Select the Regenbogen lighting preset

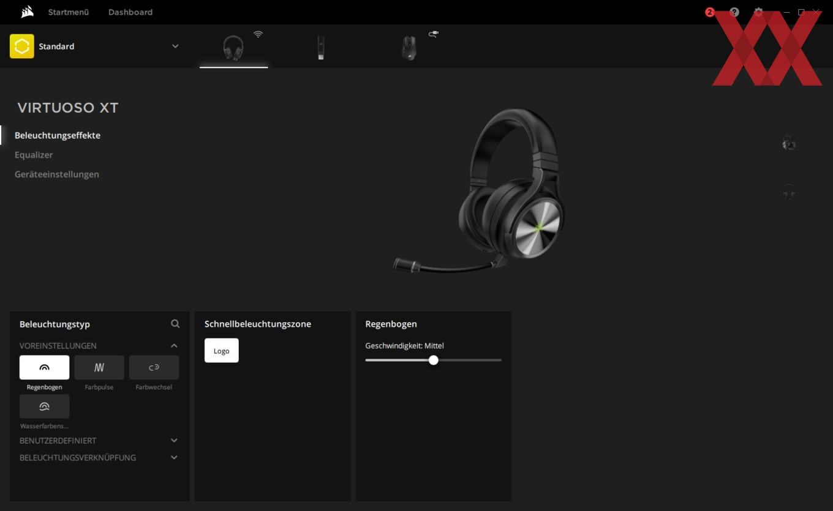tap(44, 367)
